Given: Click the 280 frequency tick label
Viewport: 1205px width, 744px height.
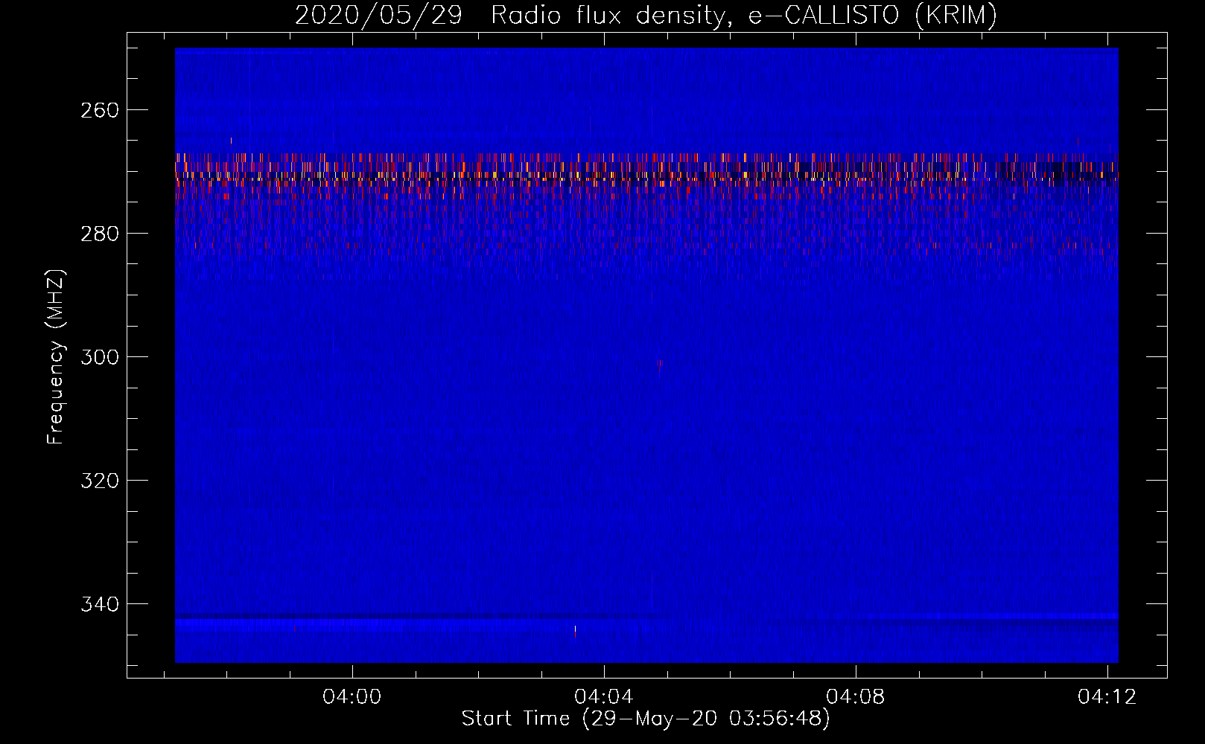Looking at the screenshot, I should (99, 234).
